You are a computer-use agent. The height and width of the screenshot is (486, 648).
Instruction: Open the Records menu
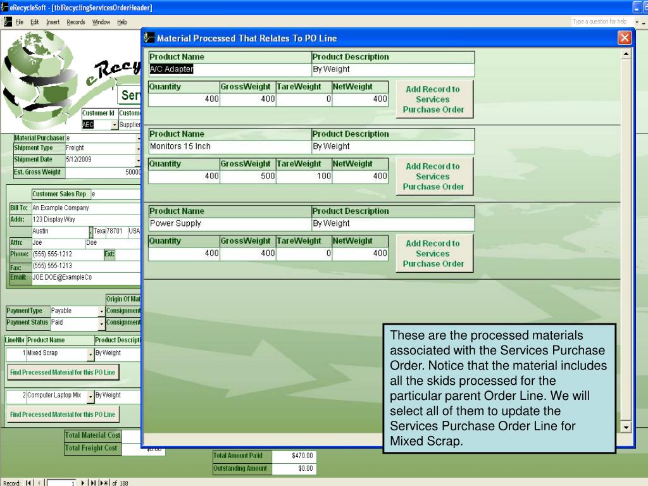tap(76, 22)
